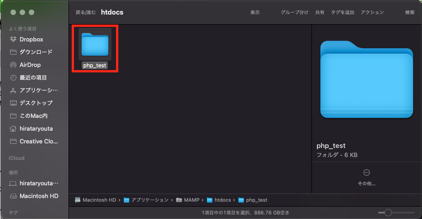422x219 pixels.
Task: Click the applications A-shaped icon
Action: (x=13, y=91)
